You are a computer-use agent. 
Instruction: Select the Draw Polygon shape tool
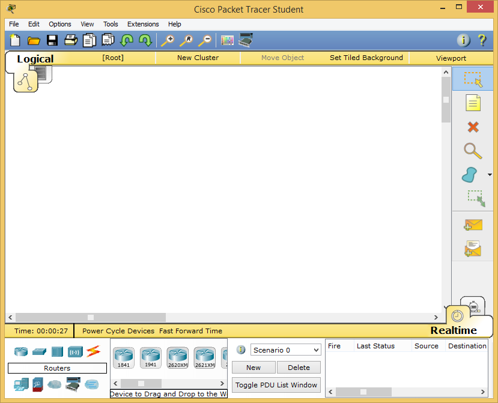(x=469, y=175)
